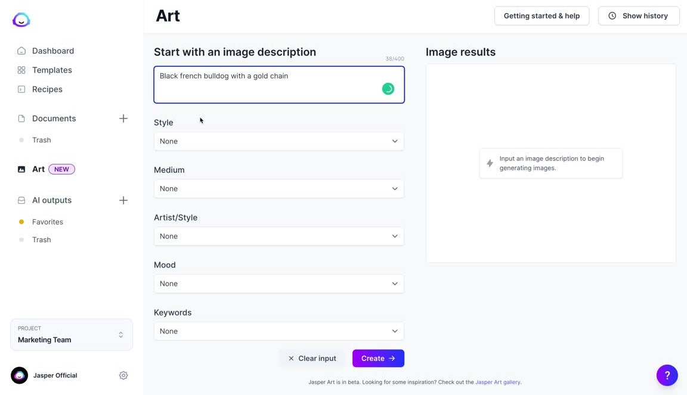
Task: Expand the Medium dropdown
Action: tap(278, 188)
